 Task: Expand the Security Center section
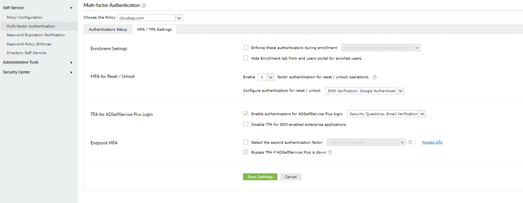pyautogui.click(x=71, y=72)
